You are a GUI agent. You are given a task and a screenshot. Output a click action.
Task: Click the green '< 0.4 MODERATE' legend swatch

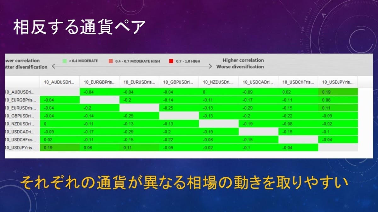click(x=65, y=61)
